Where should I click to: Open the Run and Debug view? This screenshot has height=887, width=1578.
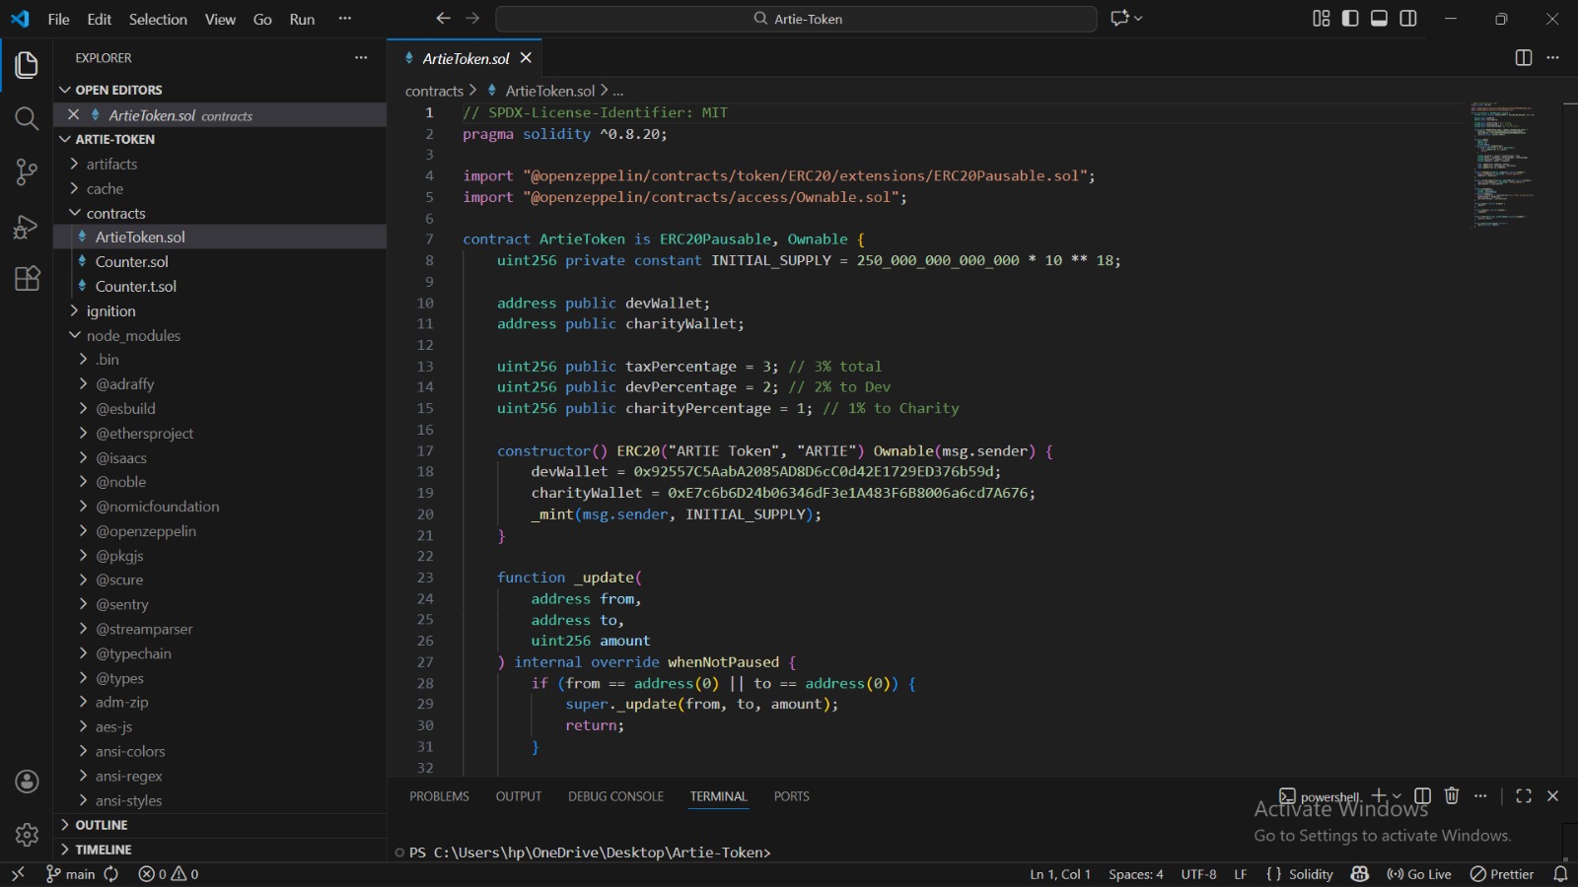(x=27, y=227)
